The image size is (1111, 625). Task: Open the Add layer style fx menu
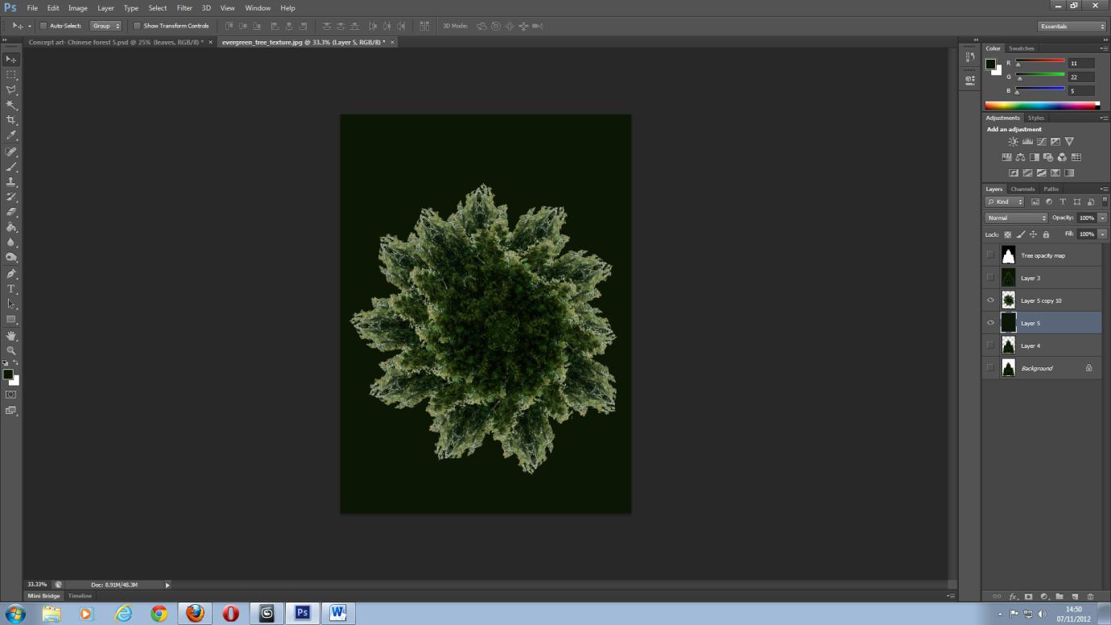pyautogui.click(x=1013, y=597)
